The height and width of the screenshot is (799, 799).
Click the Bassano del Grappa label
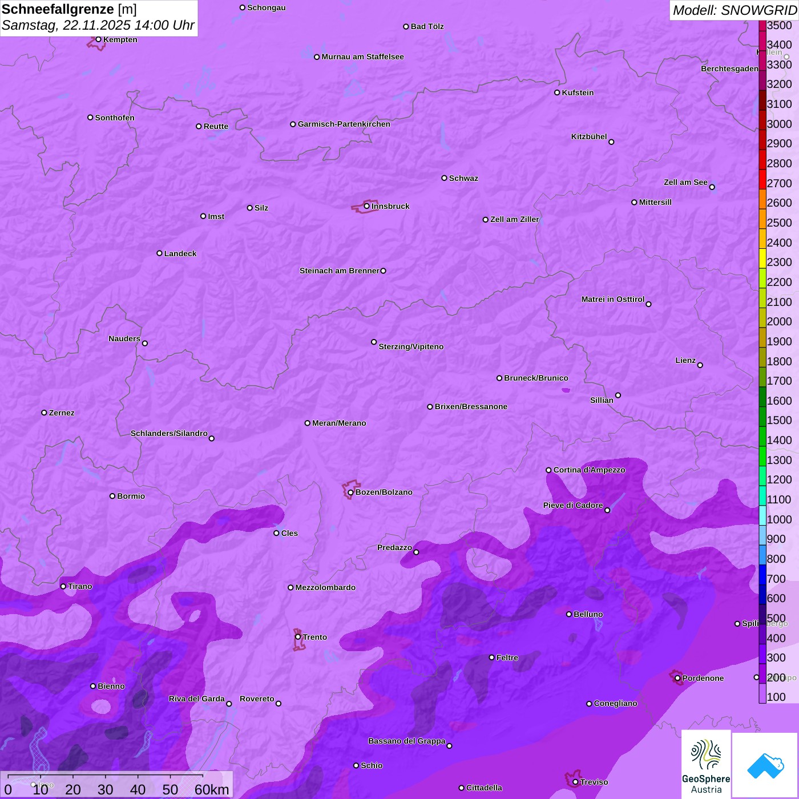click(407, 741)
